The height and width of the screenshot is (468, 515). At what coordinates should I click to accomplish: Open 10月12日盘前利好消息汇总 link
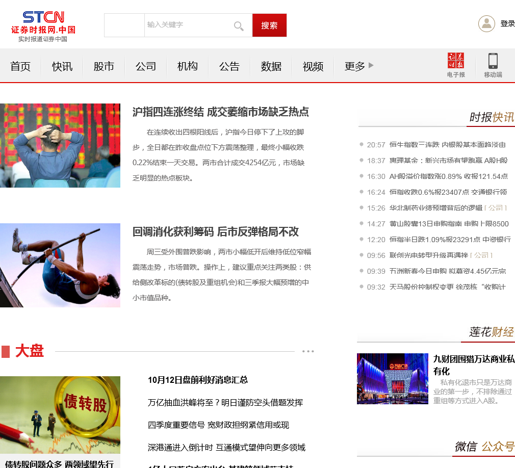tap(198, 380)
